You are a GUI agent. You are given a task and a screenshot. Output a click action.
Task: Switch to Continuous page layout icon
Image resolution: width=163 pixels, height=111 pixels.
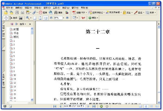pyautogui.click(x=146, y=106)
